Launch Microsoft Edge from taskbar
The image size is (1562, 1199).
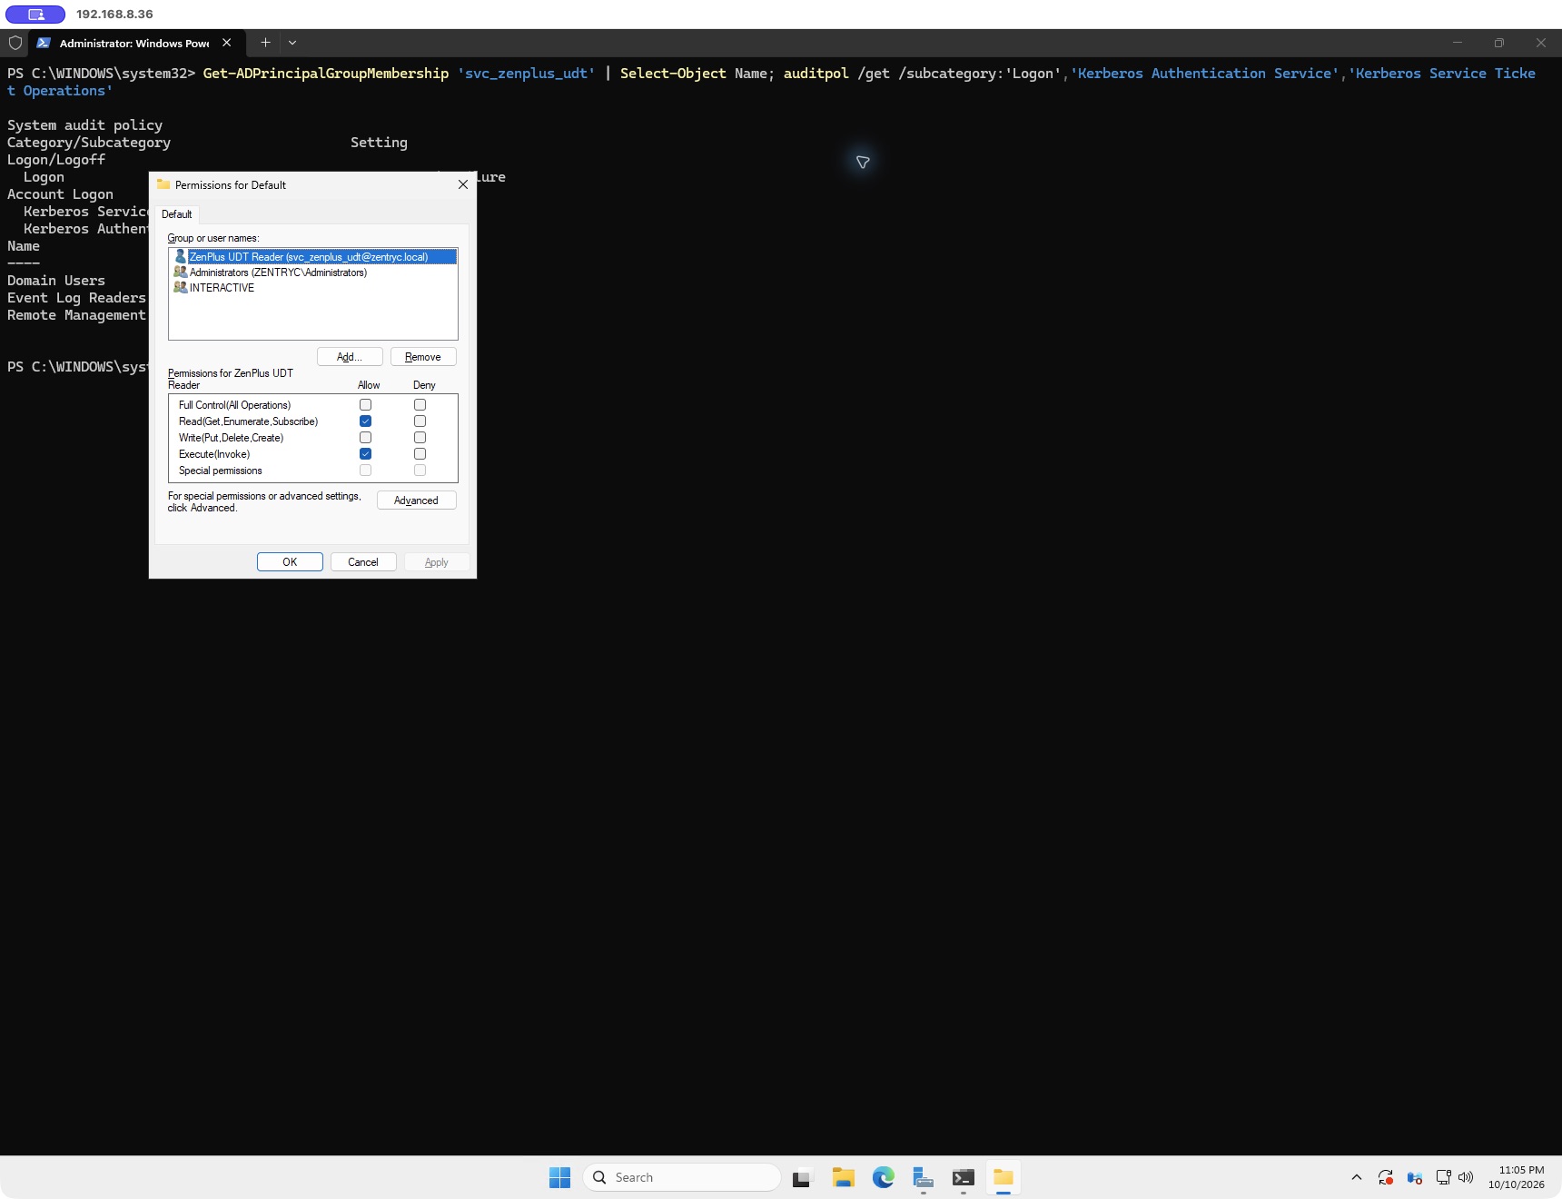point(884,1177)
